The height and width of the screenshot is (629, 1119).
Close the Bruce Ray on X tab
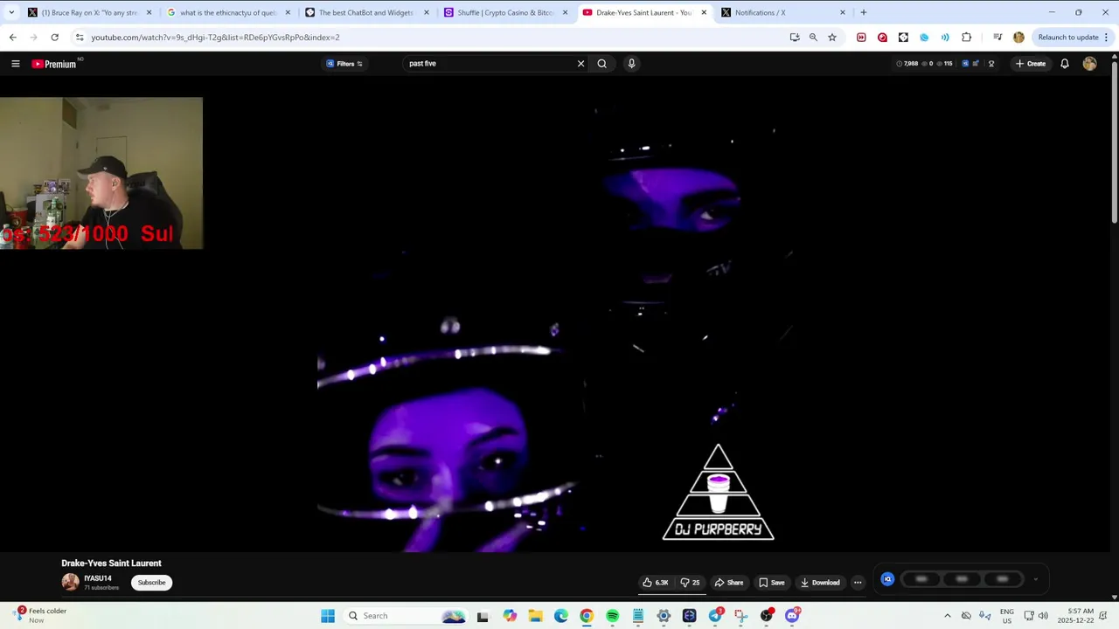click(149, 12)
